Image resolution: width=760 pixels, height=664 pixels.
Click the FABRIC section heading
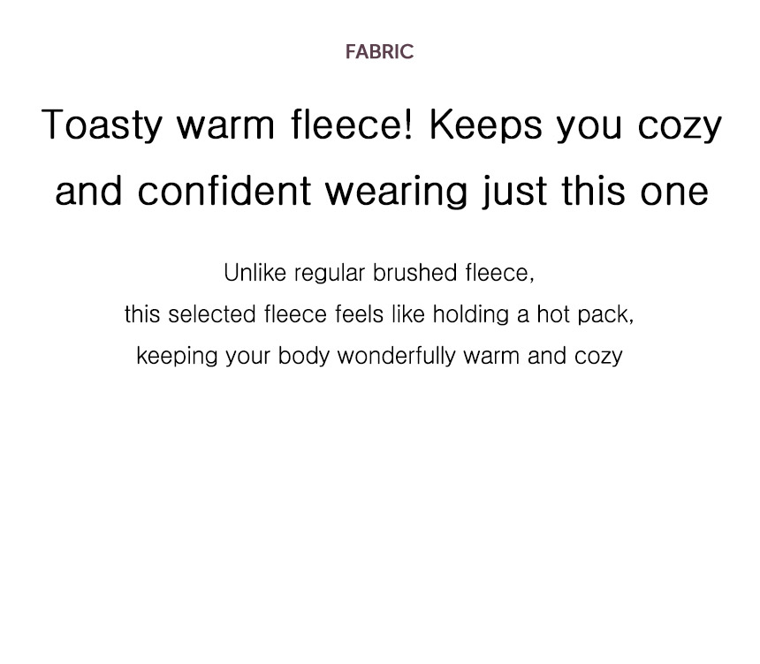click(379, 51)
